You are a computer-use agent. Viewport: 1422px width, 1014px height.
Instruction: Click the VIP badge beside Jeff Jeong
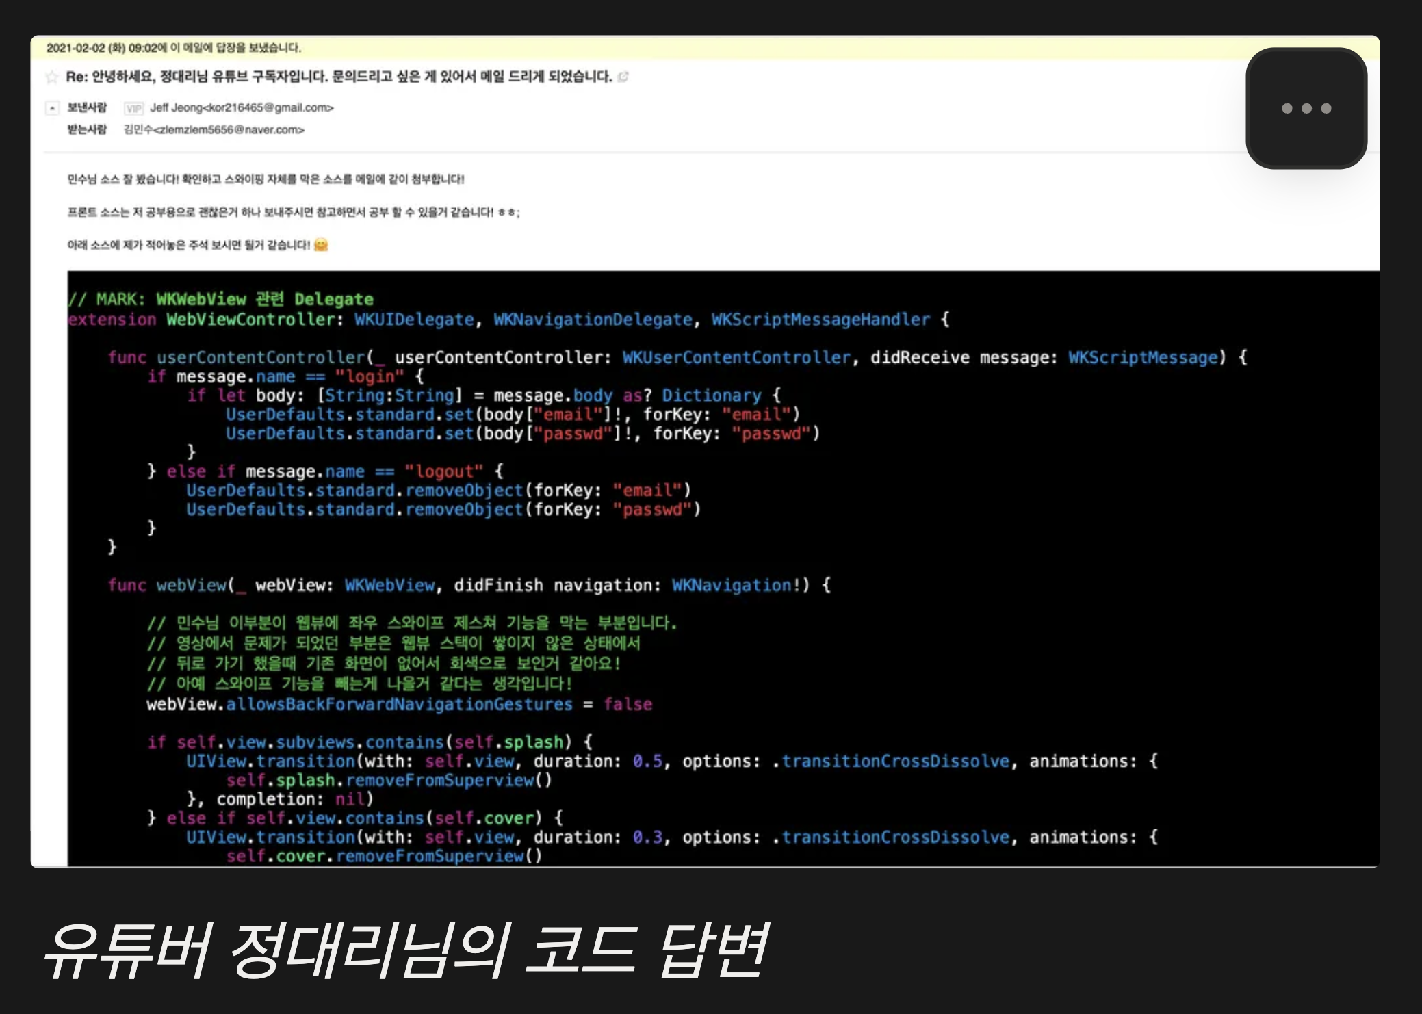point(133,108)
